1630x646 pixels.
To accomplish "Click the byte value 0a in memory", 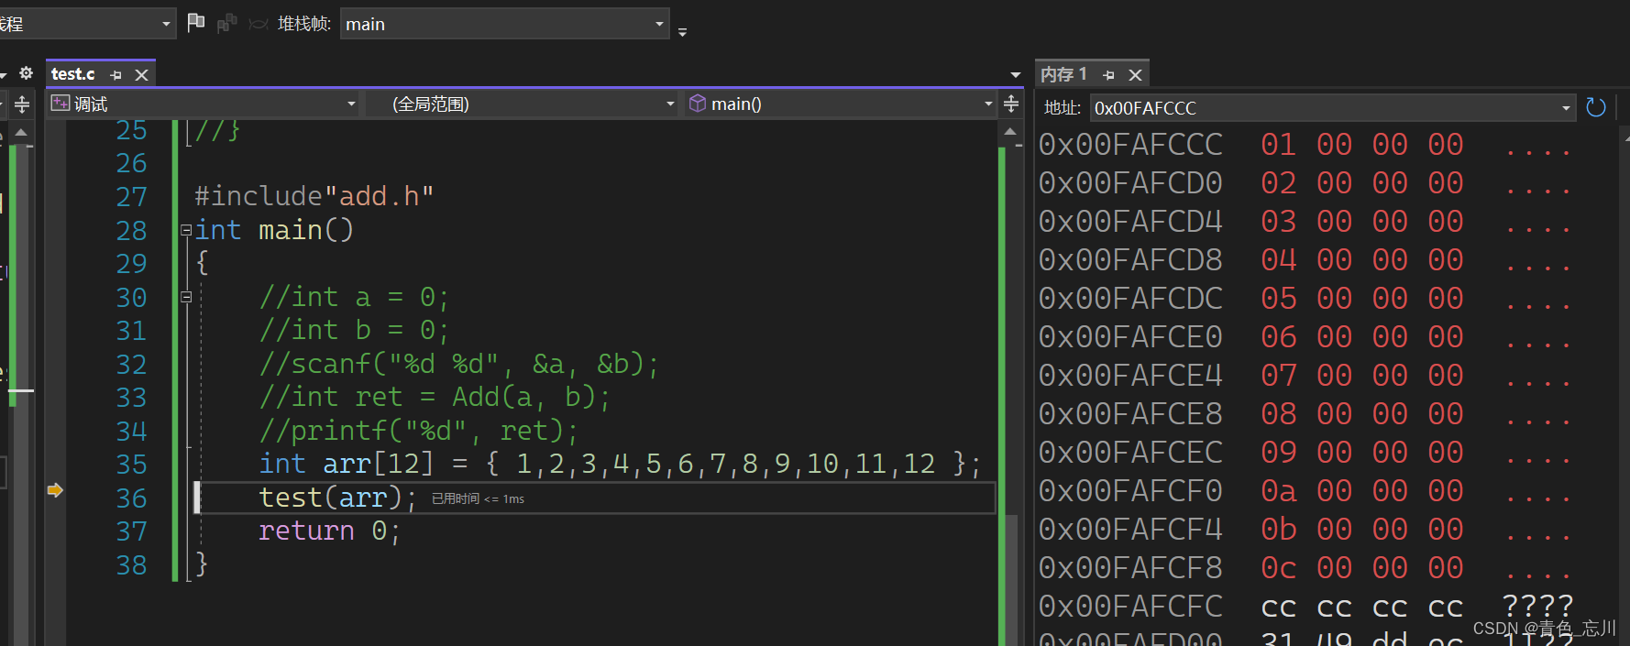I will point(1279,491).
